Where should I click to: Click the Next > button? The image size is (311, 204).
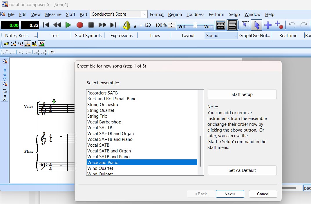point(230,194)
